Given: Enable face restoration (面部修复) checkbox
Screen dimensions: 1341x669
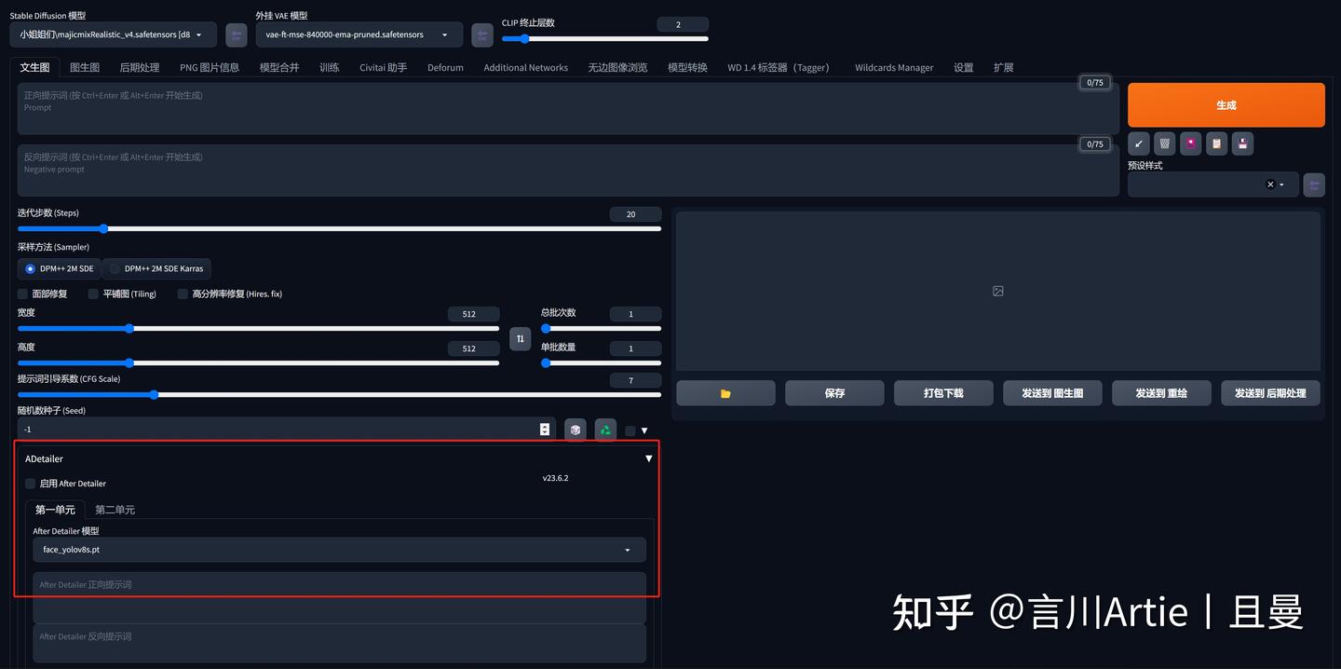Looking at the screenshot, I should [22, 294].
